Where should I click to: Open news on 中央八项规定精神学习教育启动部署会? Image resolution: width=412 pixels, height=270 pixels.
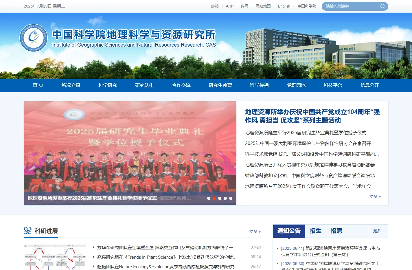[x=310, y=165]
